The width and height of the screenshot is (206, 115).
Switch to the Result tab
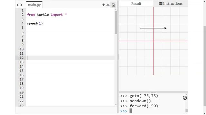136,4
